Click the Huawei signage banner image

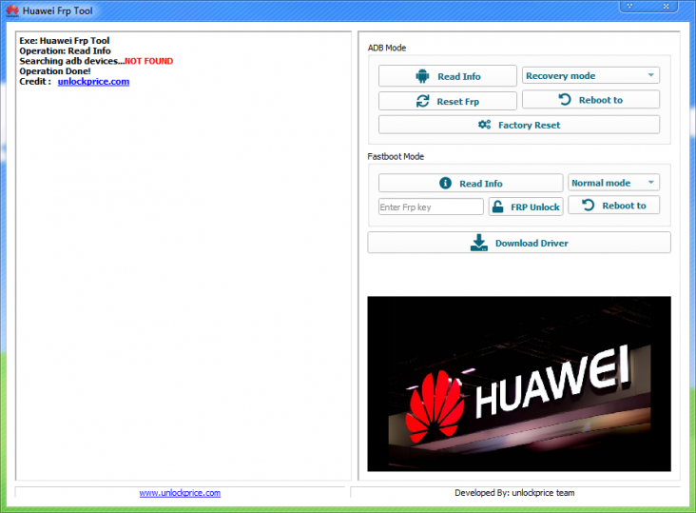pos(519,384)
